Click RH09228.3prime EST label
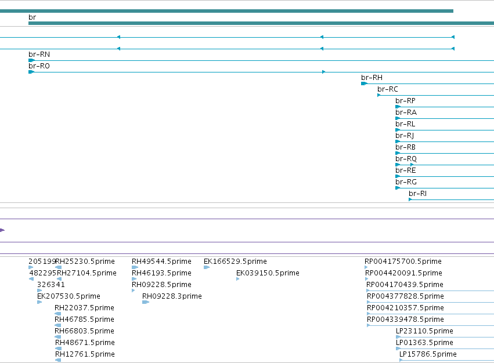Screen dimensions: 494x363 pos(172,296)
